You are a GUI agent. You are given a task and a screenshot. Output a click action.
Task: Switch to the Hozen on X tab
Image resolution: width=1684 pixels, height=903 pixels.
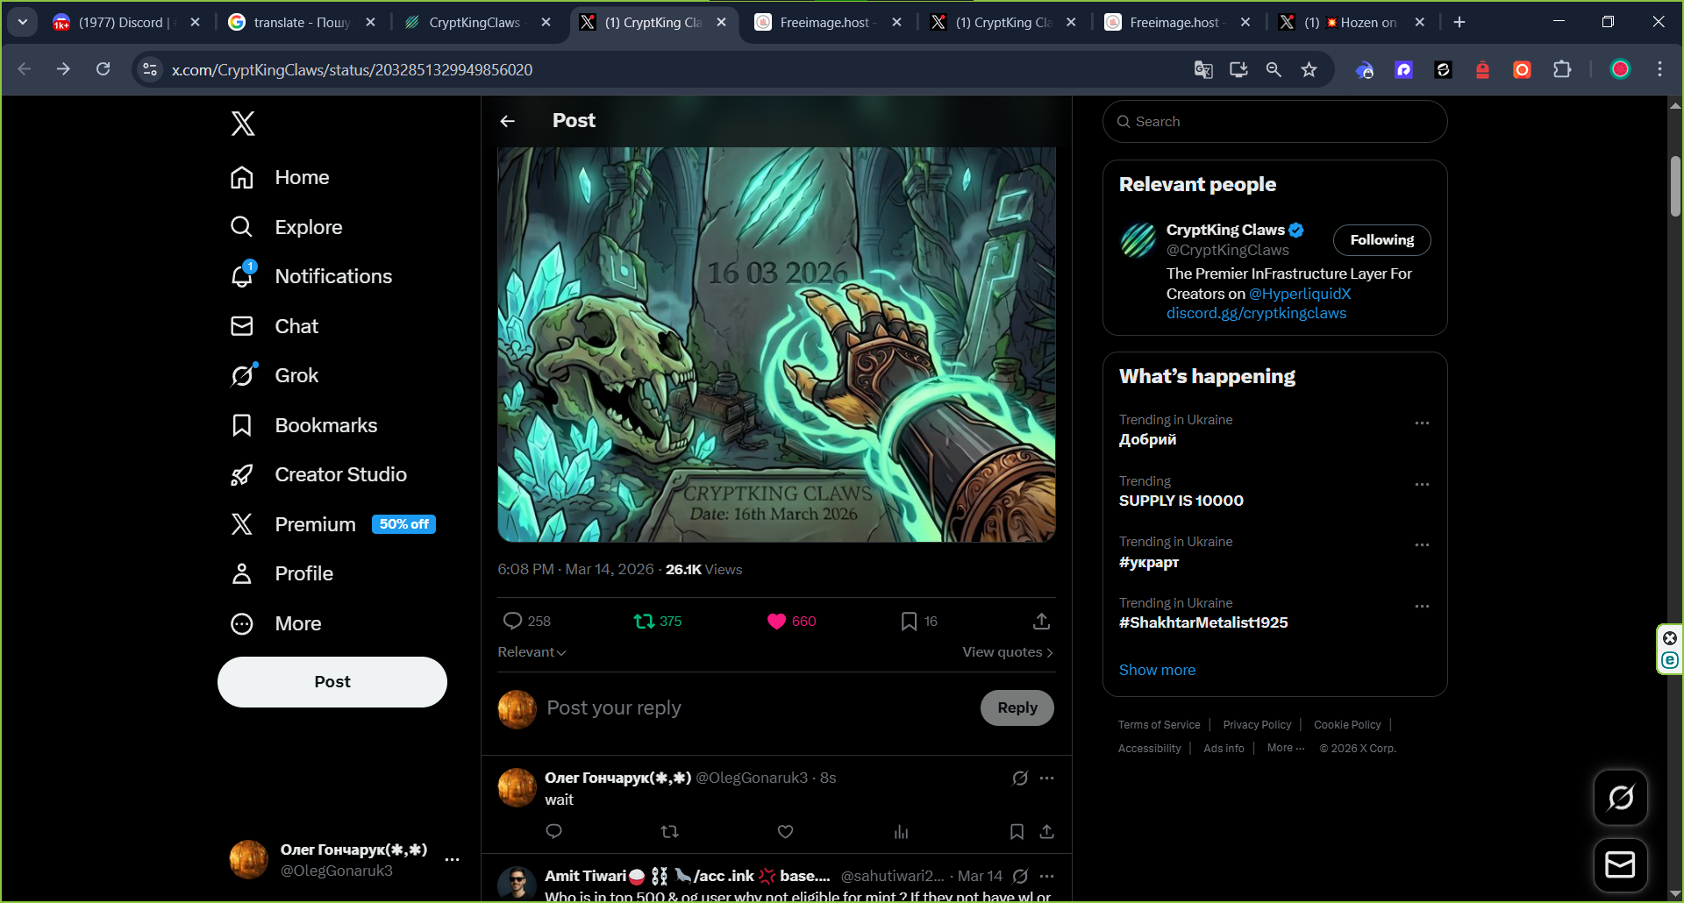pos(1351,22)
